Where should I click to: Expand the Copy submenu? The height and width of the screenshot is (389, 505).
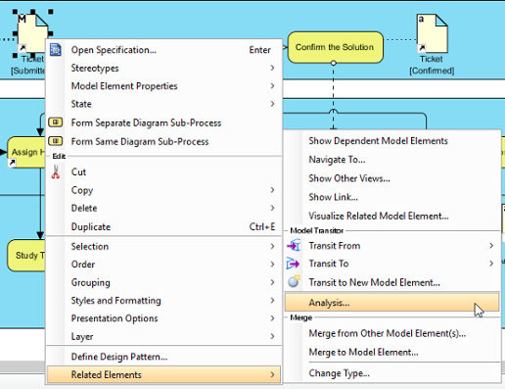(164, 190)
